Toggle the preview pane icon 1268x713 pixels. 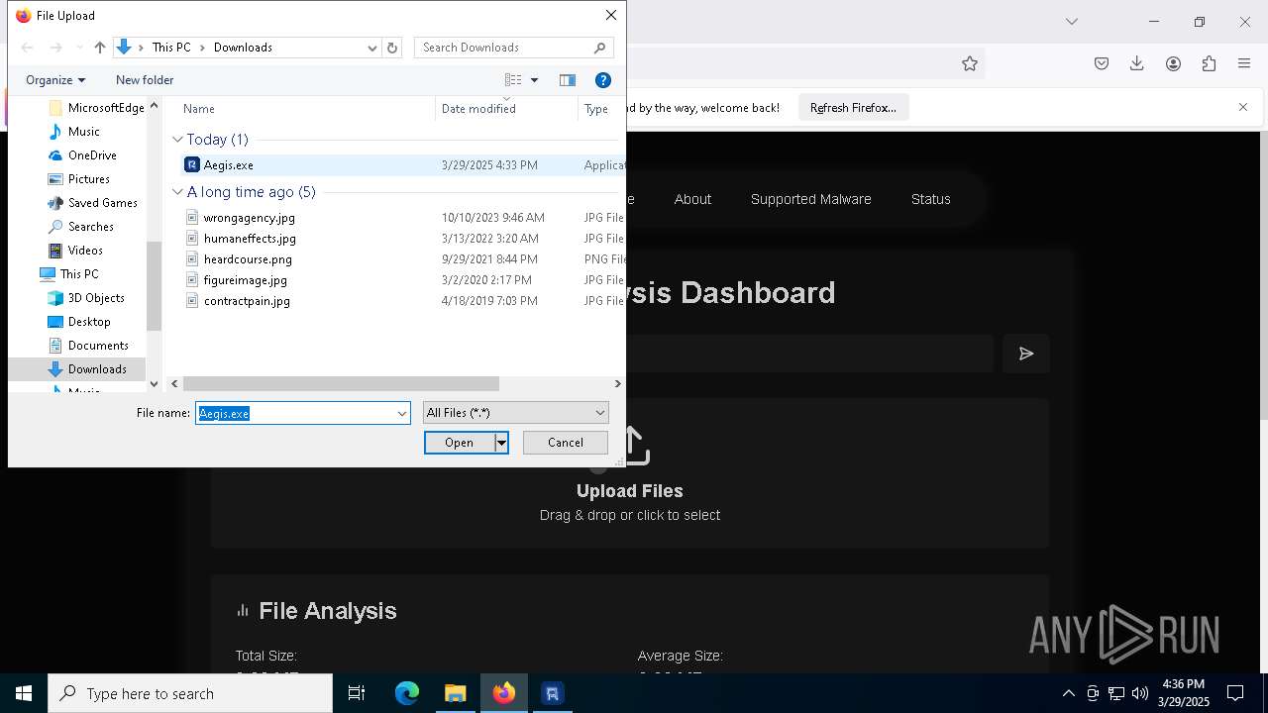pos(568,80)
